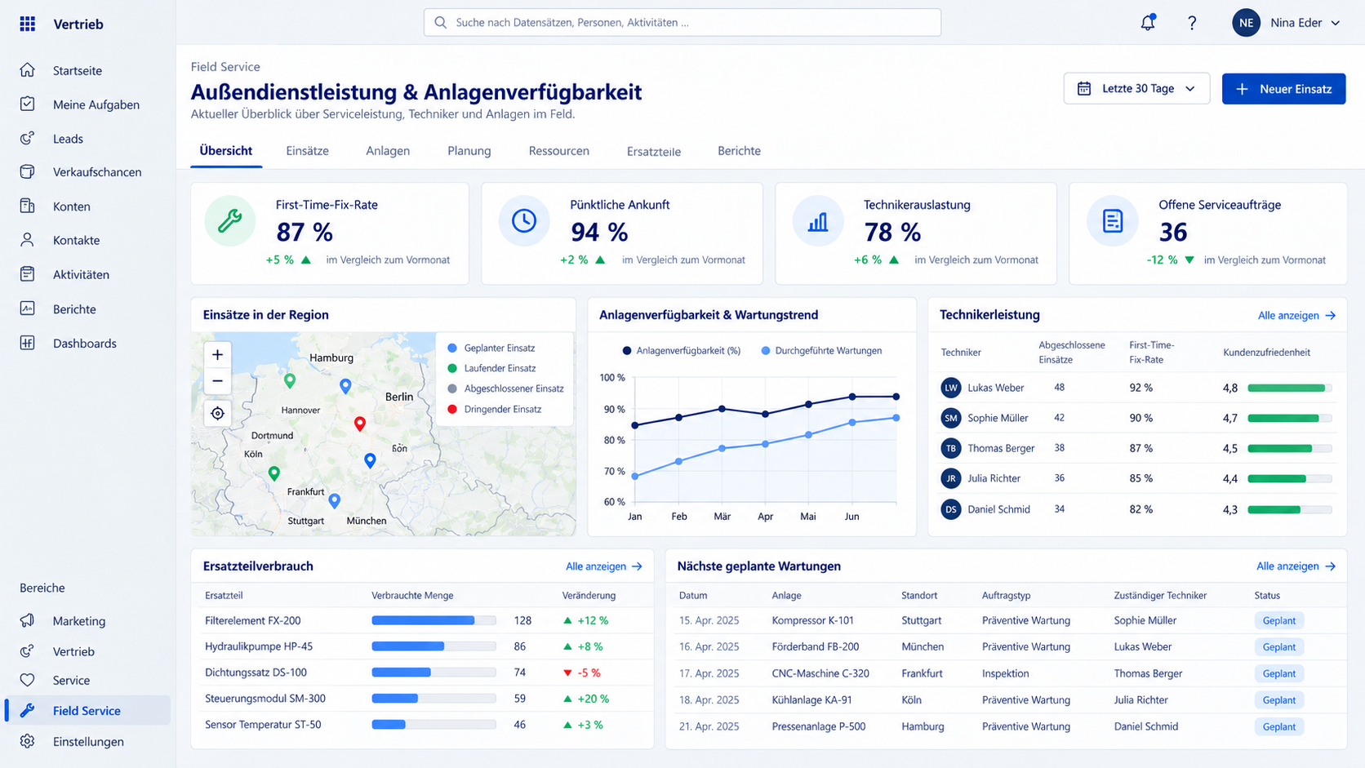Click Lukas Weber's satisfaction bar

(1290, 388)
